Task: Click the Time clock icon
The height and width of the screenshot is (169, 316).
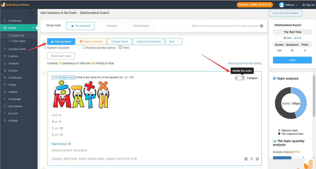Action: (x=121, y=47)
